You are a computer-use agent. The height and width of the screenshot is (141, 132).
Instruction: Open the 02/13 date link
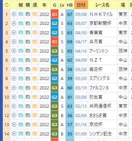[81, 106]
